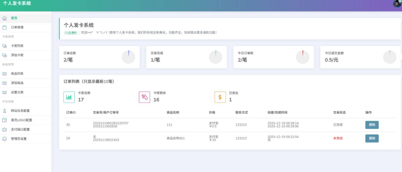Open the 订单管理 menu item

(26, 27)
